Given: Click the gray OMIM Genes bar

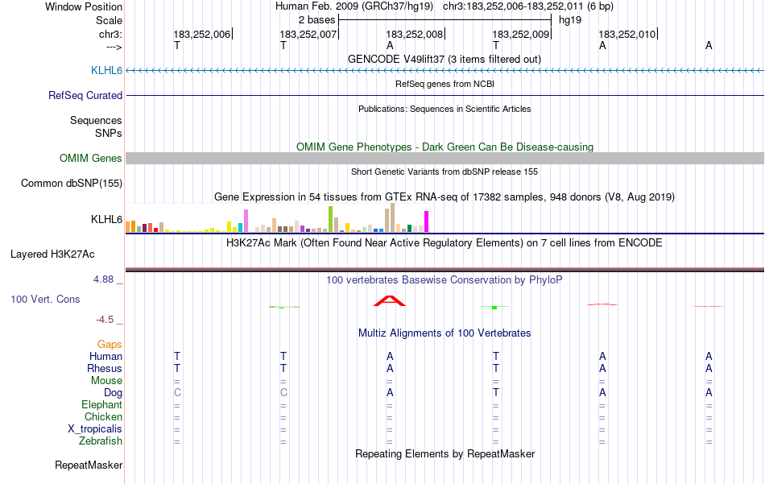Looking at the screenshot, I should click(445, 158).
